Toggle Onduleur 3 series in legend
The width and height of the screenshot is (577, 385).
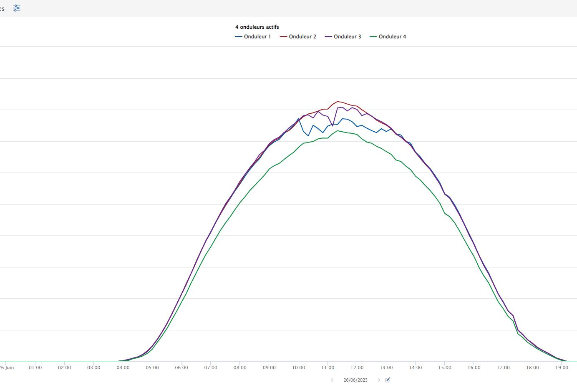[343, 37]
